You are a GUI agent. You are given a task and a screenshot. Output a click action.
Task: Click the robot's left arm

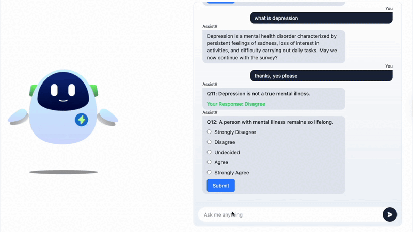pos(19,118)
